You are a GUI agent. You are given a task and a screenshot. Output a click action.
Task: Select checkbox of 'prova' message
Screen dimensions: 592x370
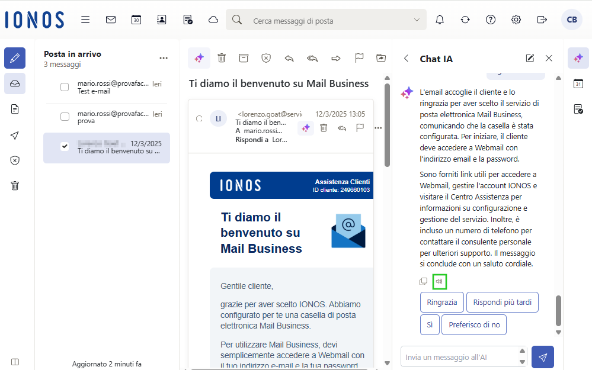tap(65, 117)
